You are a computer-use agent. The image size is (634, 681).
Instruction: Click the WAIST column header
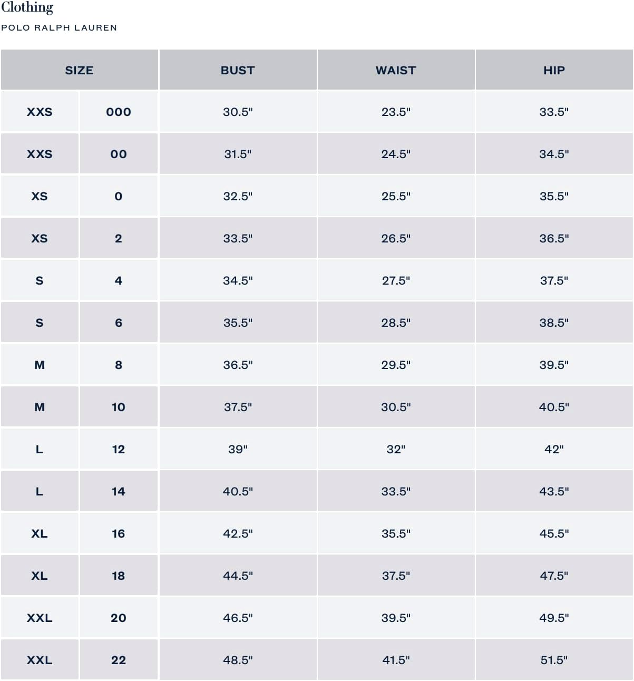396,70
